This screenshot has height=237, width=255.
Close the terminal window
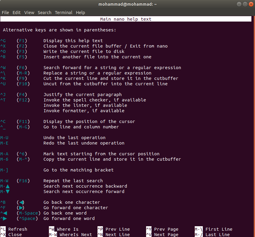coord(251,4)
